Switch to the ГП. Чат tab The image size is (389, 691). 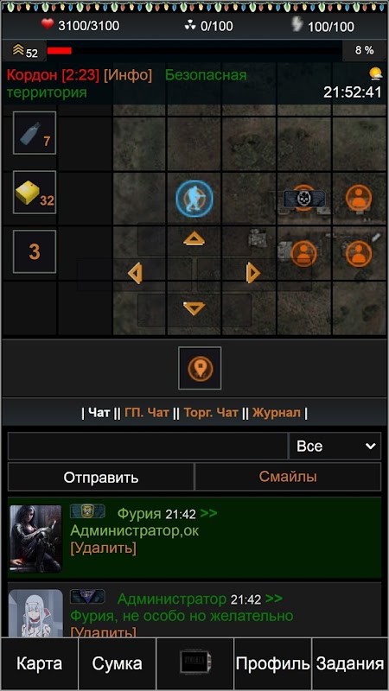click(x=147, y=413)
